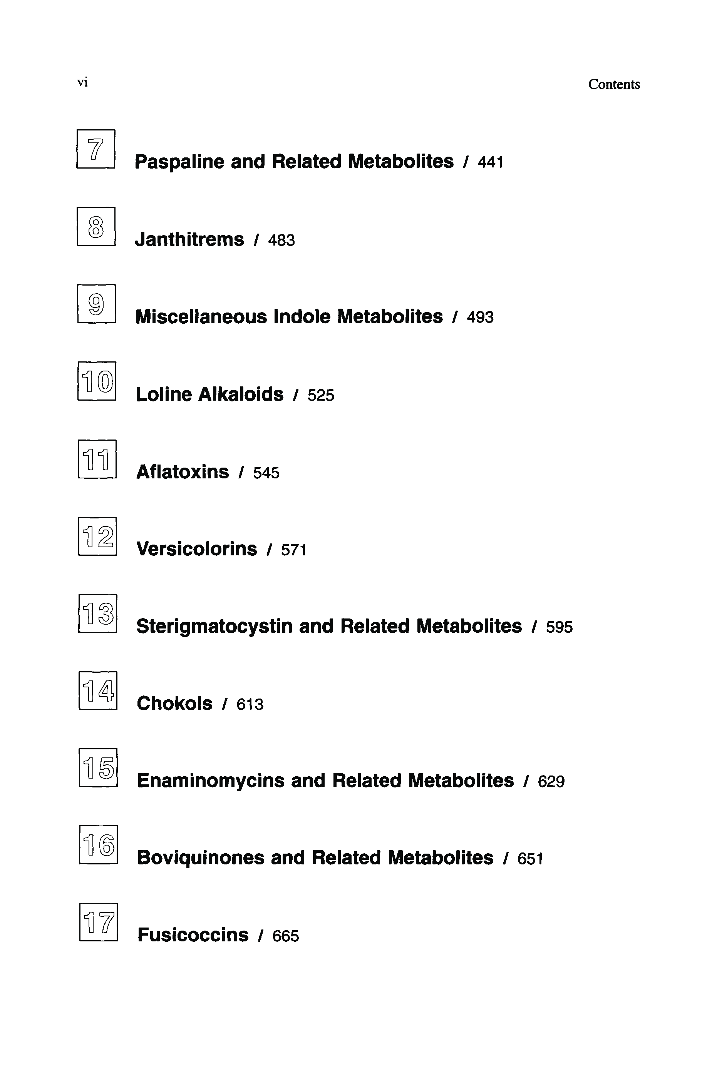Click the boxed chapter number 11
722x1068 pixels.
click(97, 459)
